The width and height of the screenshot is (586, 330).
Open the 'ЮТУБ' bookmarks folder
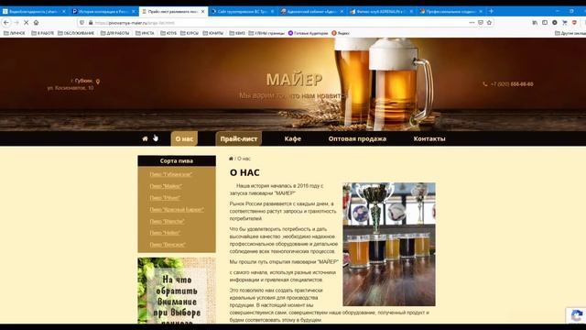(x=168, y=33)
